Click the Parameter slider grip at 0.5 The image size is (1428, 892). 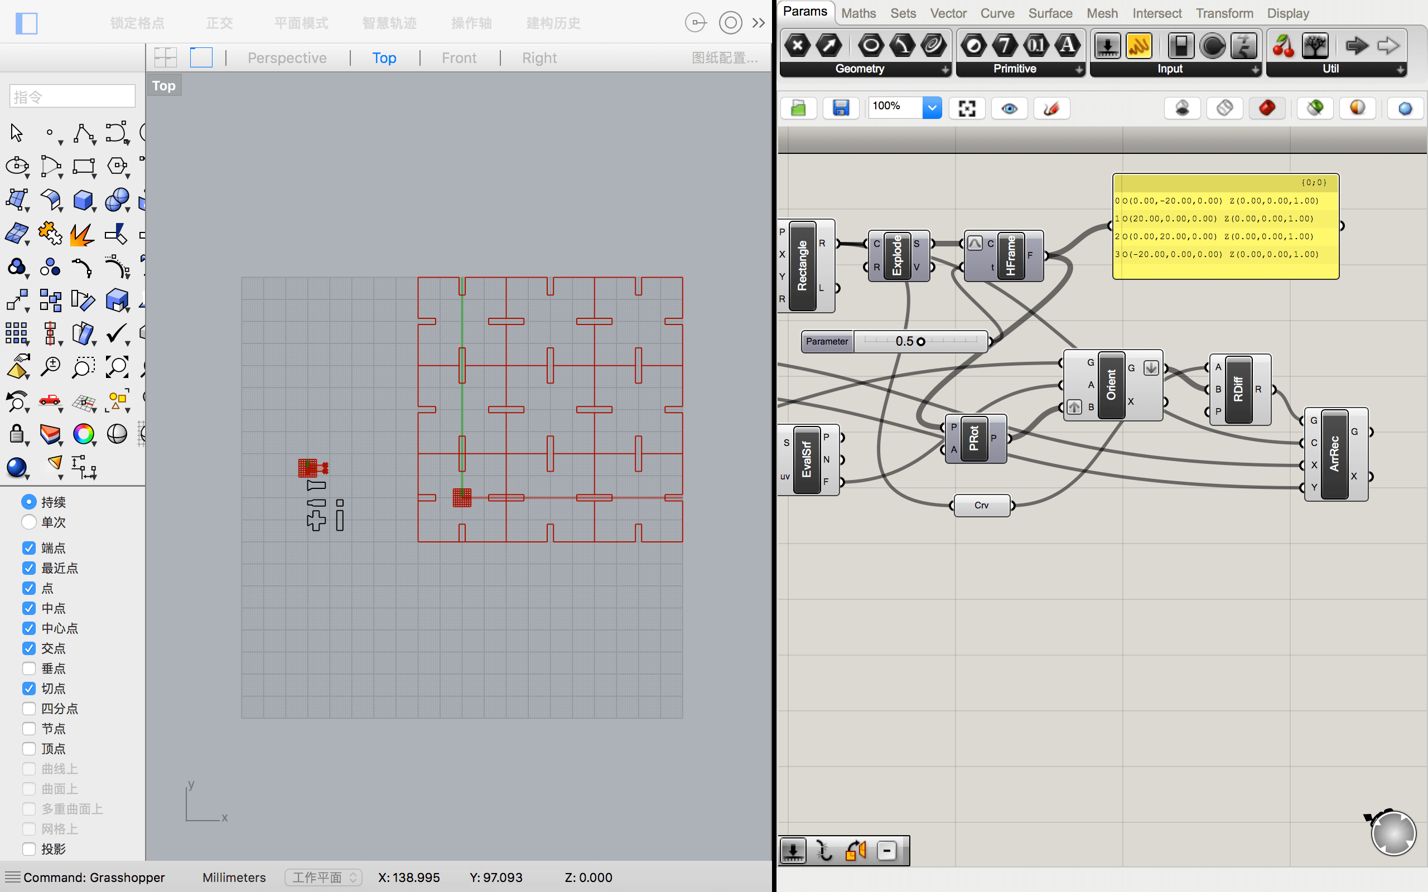[x=920, y=342]
